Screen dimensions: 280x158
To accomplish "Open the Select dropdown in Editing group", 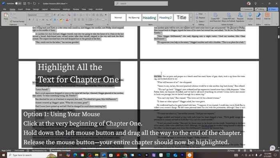I will pyautogui.click(x=201, y=21).
